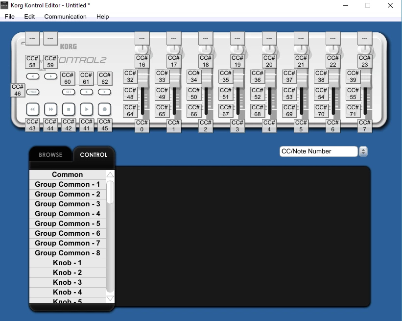Screen dimensions: 402x321
Task: Select the CC# 23 knob label
Action: pos(365,61)
